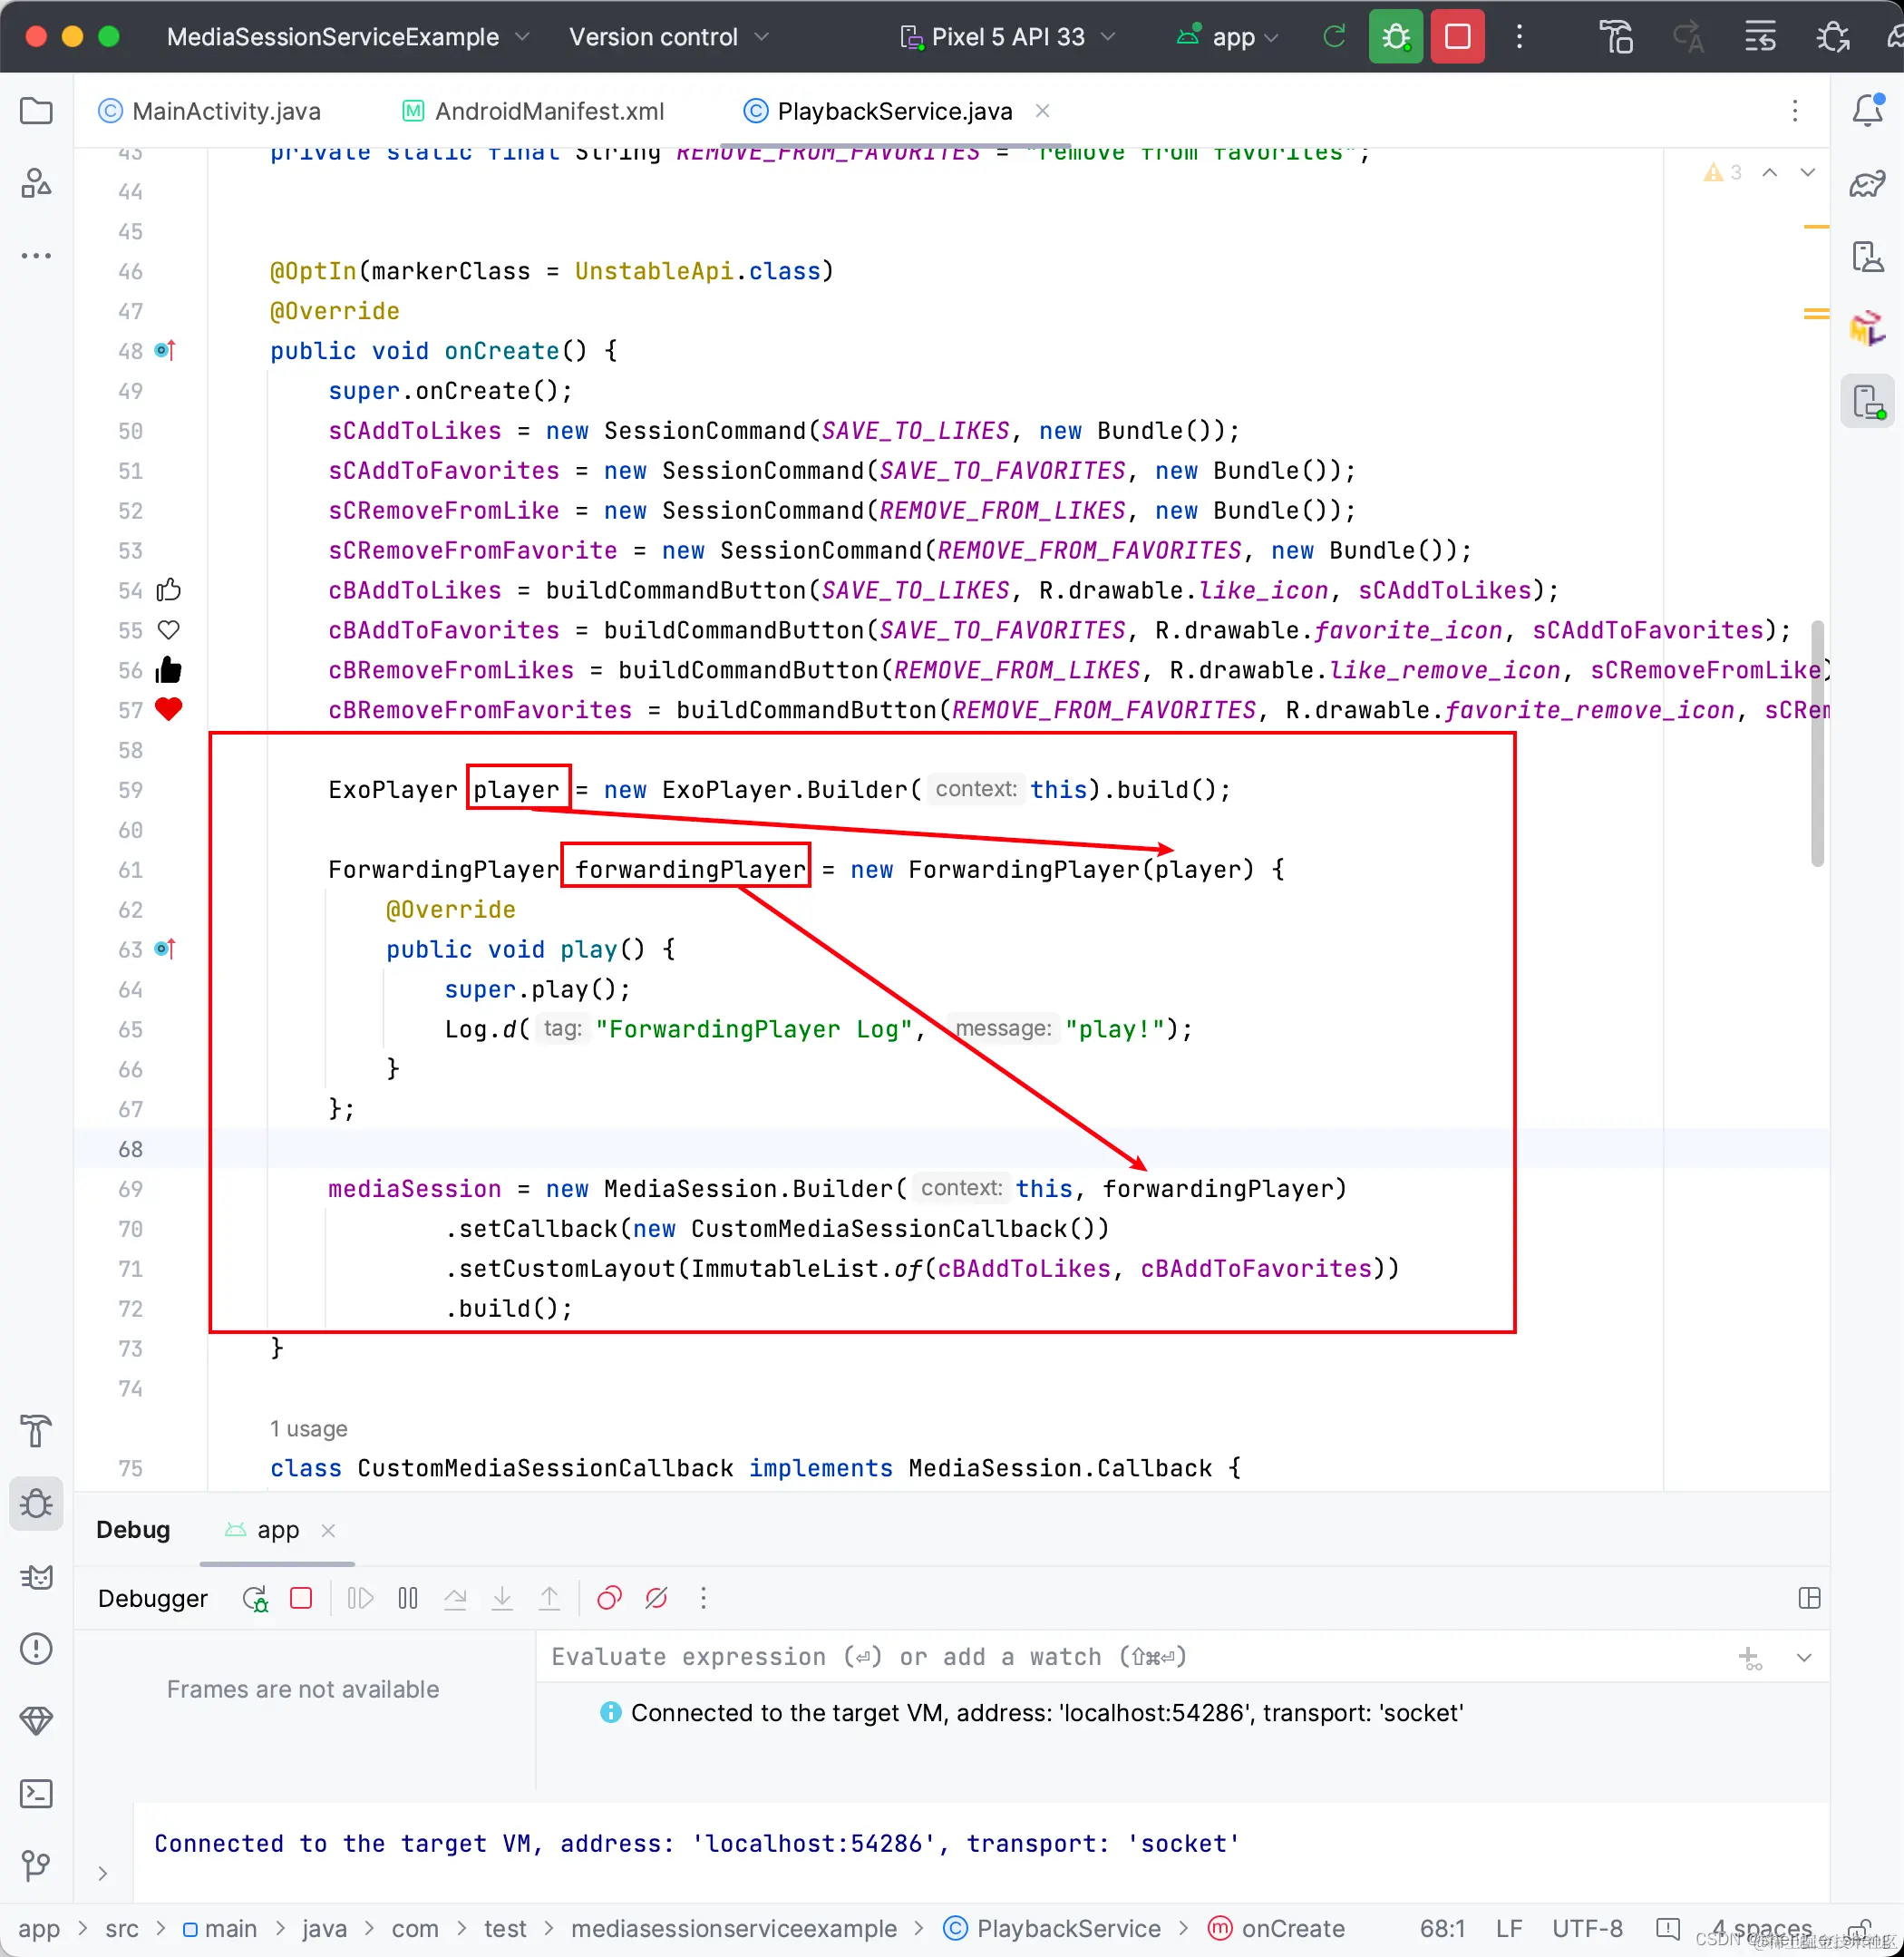This screenshot has width=1904, height=1957.
Task: Stop the running app with red square
Action: pyautogui.click(x=1457, y=37)
